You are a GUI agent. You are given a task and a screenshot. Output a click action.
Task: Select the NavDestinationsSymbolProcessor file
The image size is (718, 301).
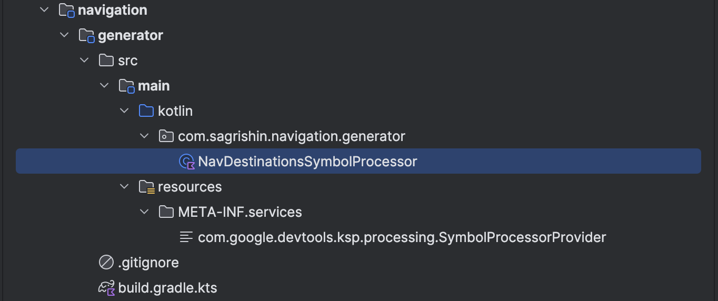pos(358,161)
